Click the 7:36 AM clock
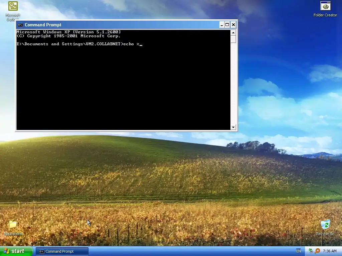This screenshot has height=256, width=342. [x=330, y=251]
